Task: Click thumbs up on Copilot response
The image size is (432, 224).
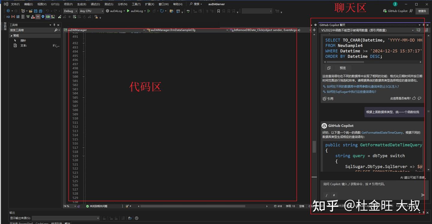Action: tap(414, 98)
